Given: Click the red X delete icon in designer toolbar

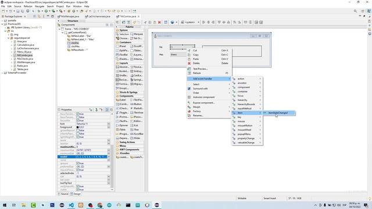Looking at the screenshot, I should pos(159,22).
